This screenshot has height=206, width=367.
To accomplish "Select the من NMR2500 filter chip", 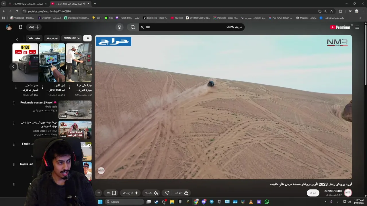I will [72, 38].
